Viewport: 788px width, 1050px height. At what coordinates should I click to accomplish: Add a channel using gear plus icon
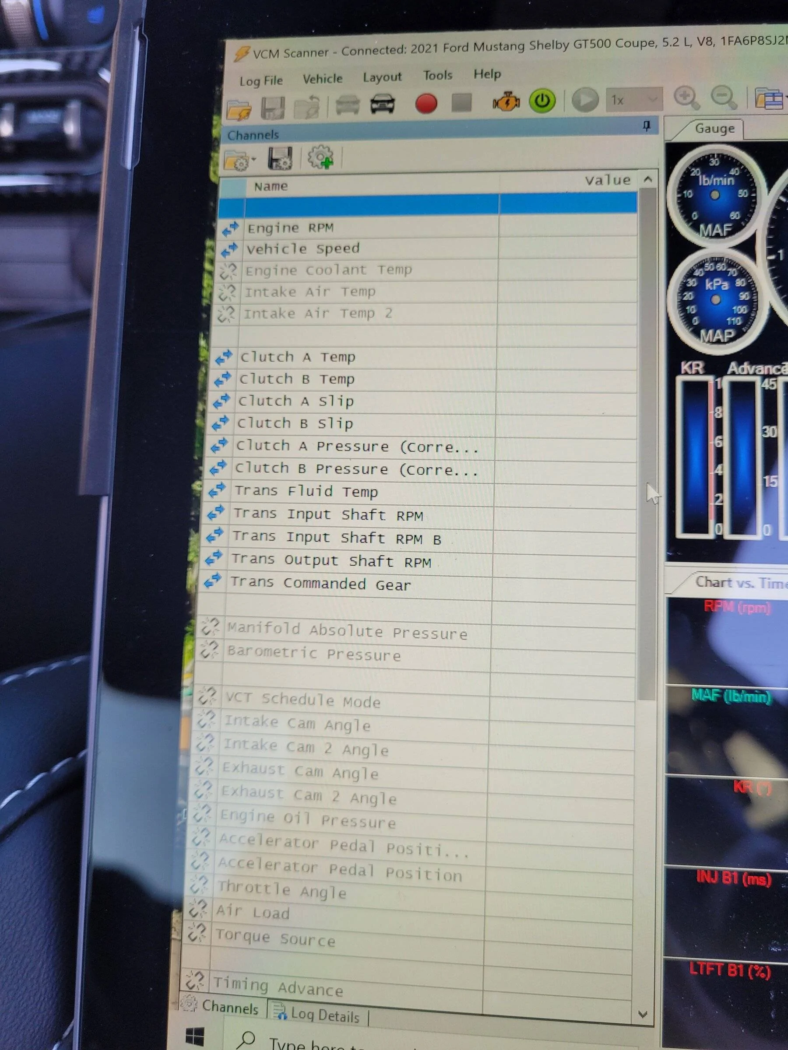coord(321,157)
